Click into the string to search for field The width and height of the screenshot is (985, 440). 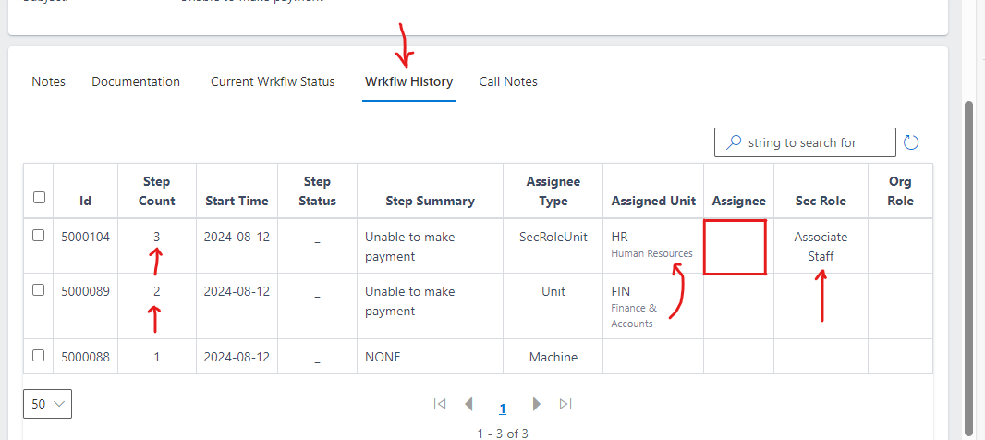coord(818,142)
